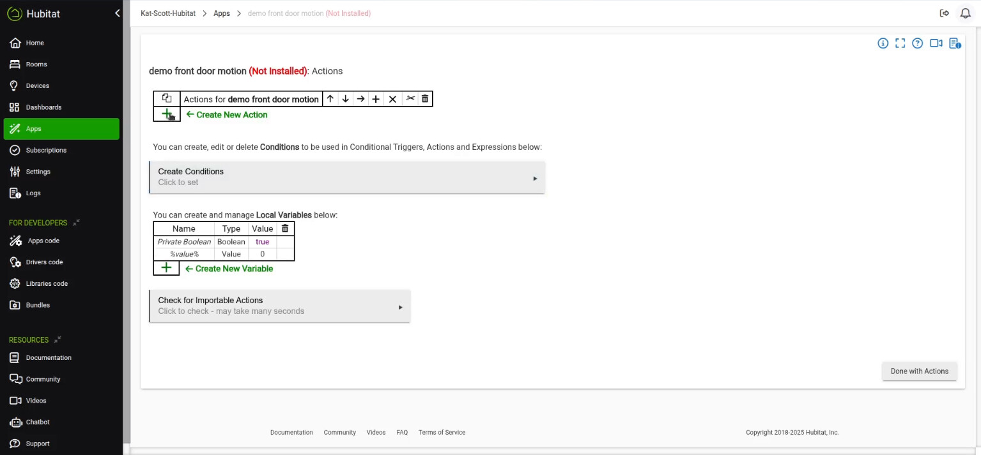
Task: Click the move down arrow in actions toolbar
Action: click(345, 99)
